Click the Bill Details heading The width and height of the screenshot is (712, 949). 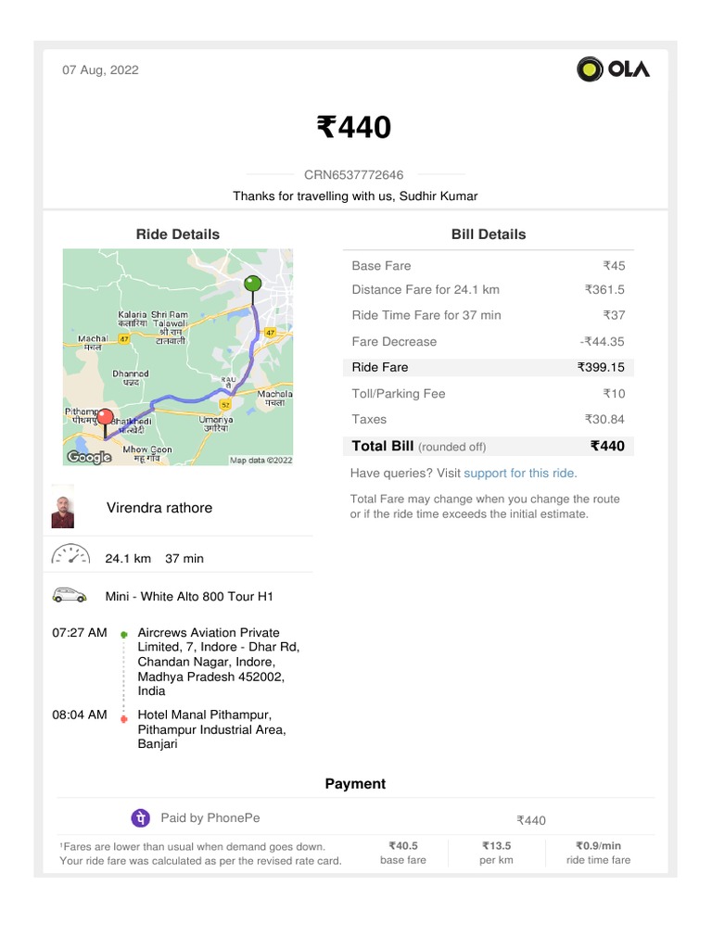point(489,234)
